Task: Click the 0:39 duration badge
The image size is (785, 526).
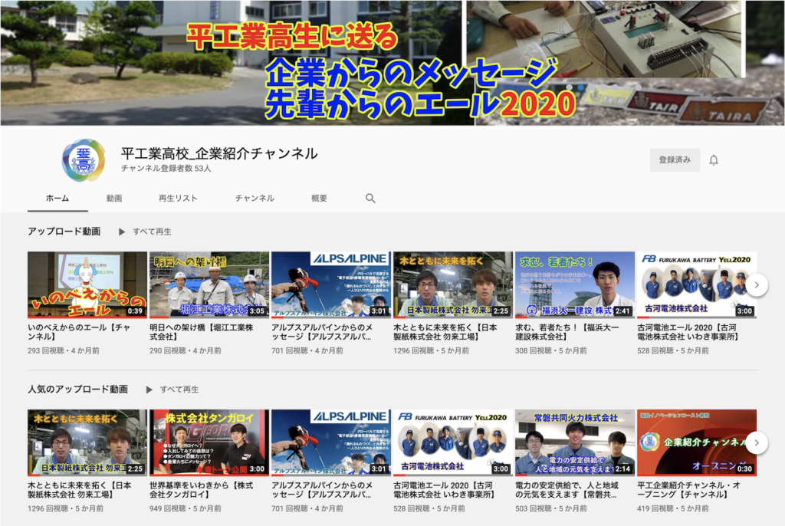Action: pos(135,311)
